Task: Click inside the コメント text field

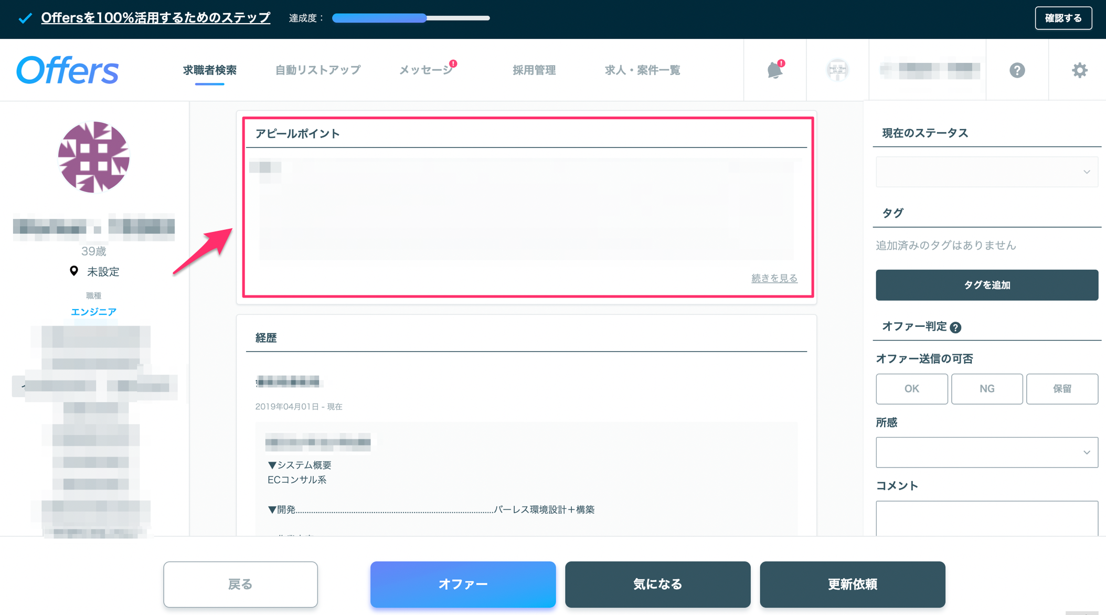Action: pos(986,518)
